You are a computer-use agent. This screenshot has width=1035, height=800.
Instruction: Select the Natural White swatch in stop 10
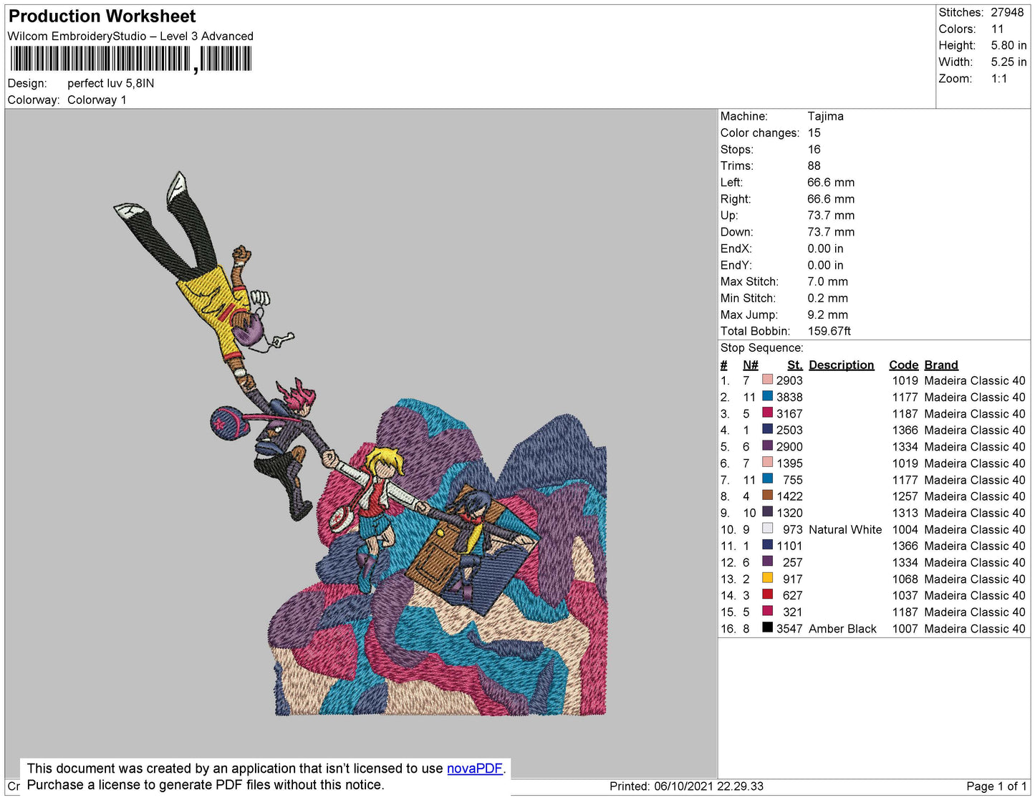coord(767,529)
